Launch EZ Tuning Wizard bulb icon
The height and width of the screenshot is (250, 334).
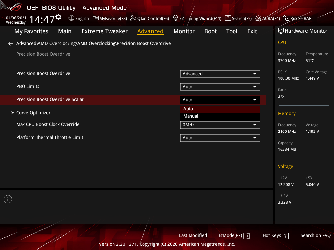(175, 18)
